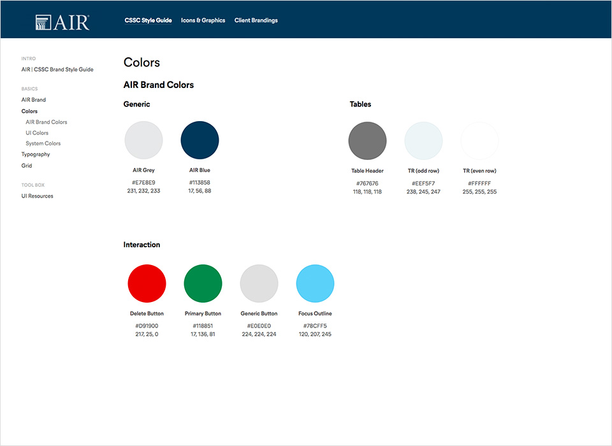The height and width of the screenshot is (446, 612).
Task: Click the RGB value 120, 207, 245
Action: pyautogui.click(x=316, y=334)
